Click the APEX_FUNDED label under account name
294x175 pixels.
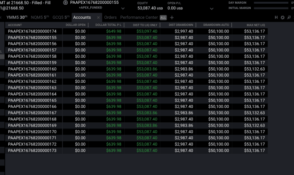point(91,8)
